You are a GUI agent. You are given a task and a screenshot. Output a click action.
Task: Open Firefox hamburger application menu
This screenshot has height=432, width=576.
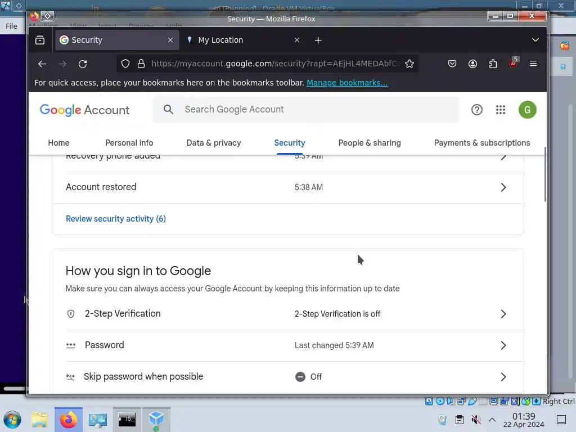pyautogui.click(x=533, y=64)
